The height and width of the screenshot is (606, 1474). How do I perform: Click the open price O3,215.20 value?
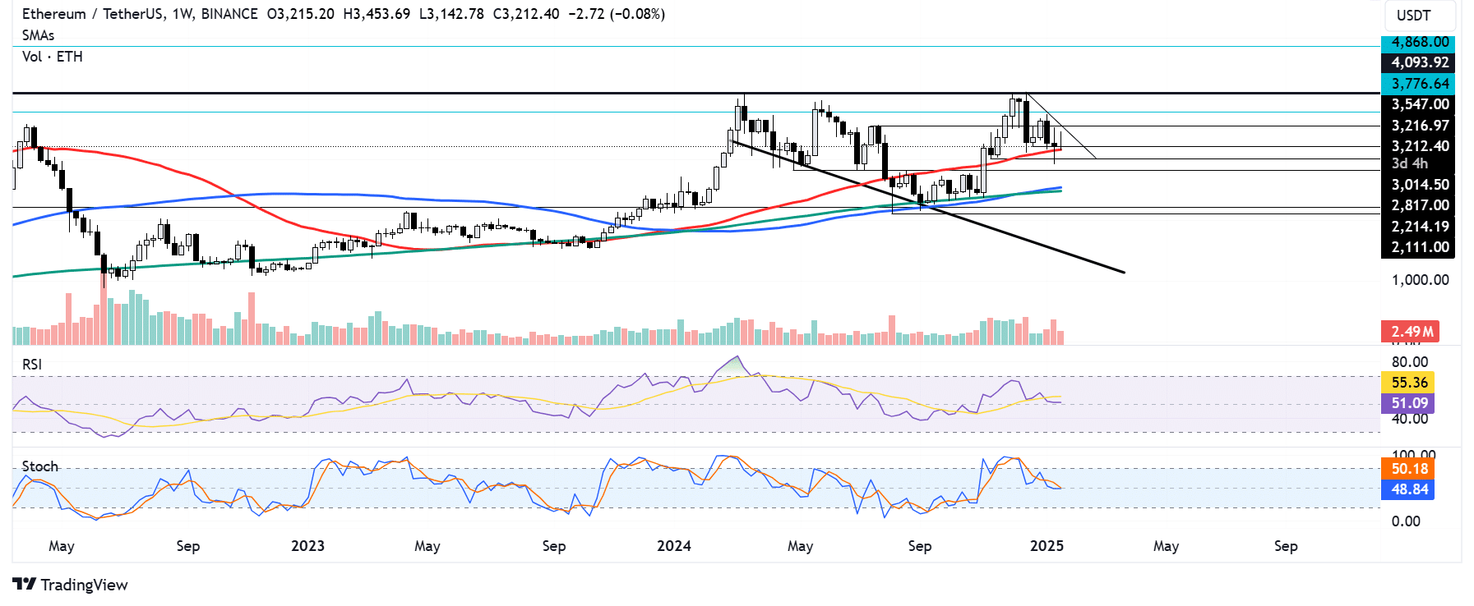[x=300, y=14]
